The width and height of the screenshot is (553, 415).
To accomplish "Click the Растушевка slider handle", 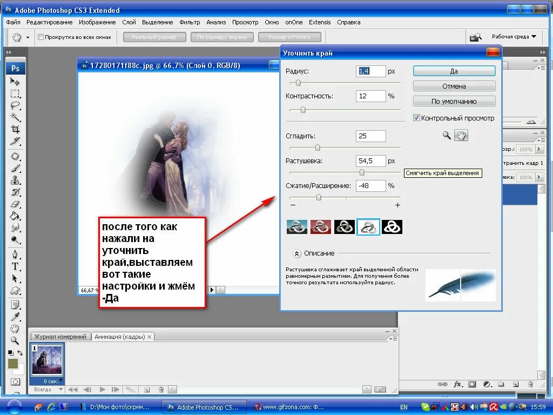I will point(362,172).
